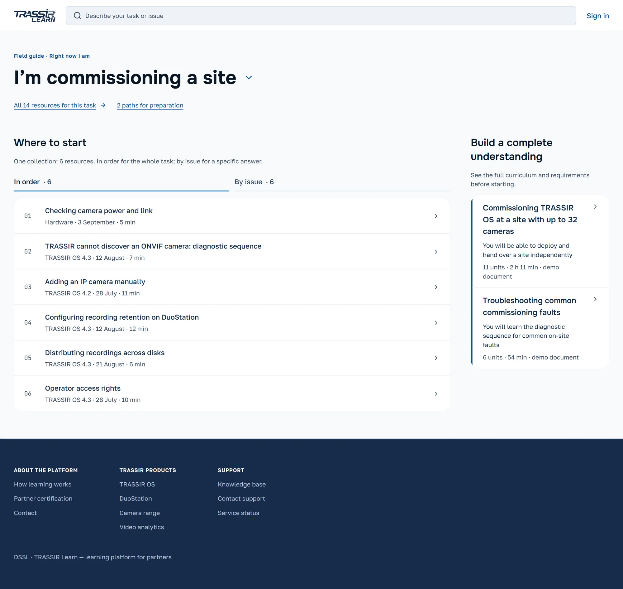Expand the 'I'm commissioning a site' dropdown arrow
The height and width of the screenshot is (589, 623).
point(249,78)
